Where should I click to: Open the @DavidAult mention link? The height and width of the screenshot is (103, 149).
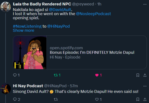point(60,10)
